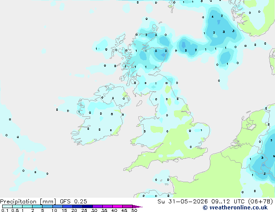Click the '(06+78)' forecast run label
The height and width of the screenshot is (212, 275).
pos(261,202)
